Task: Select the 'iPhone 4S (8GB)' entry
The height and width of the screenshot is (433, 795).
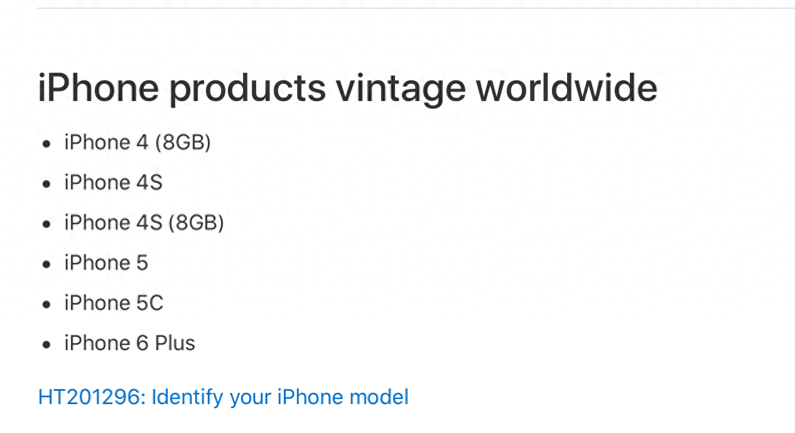Action: 144,223
